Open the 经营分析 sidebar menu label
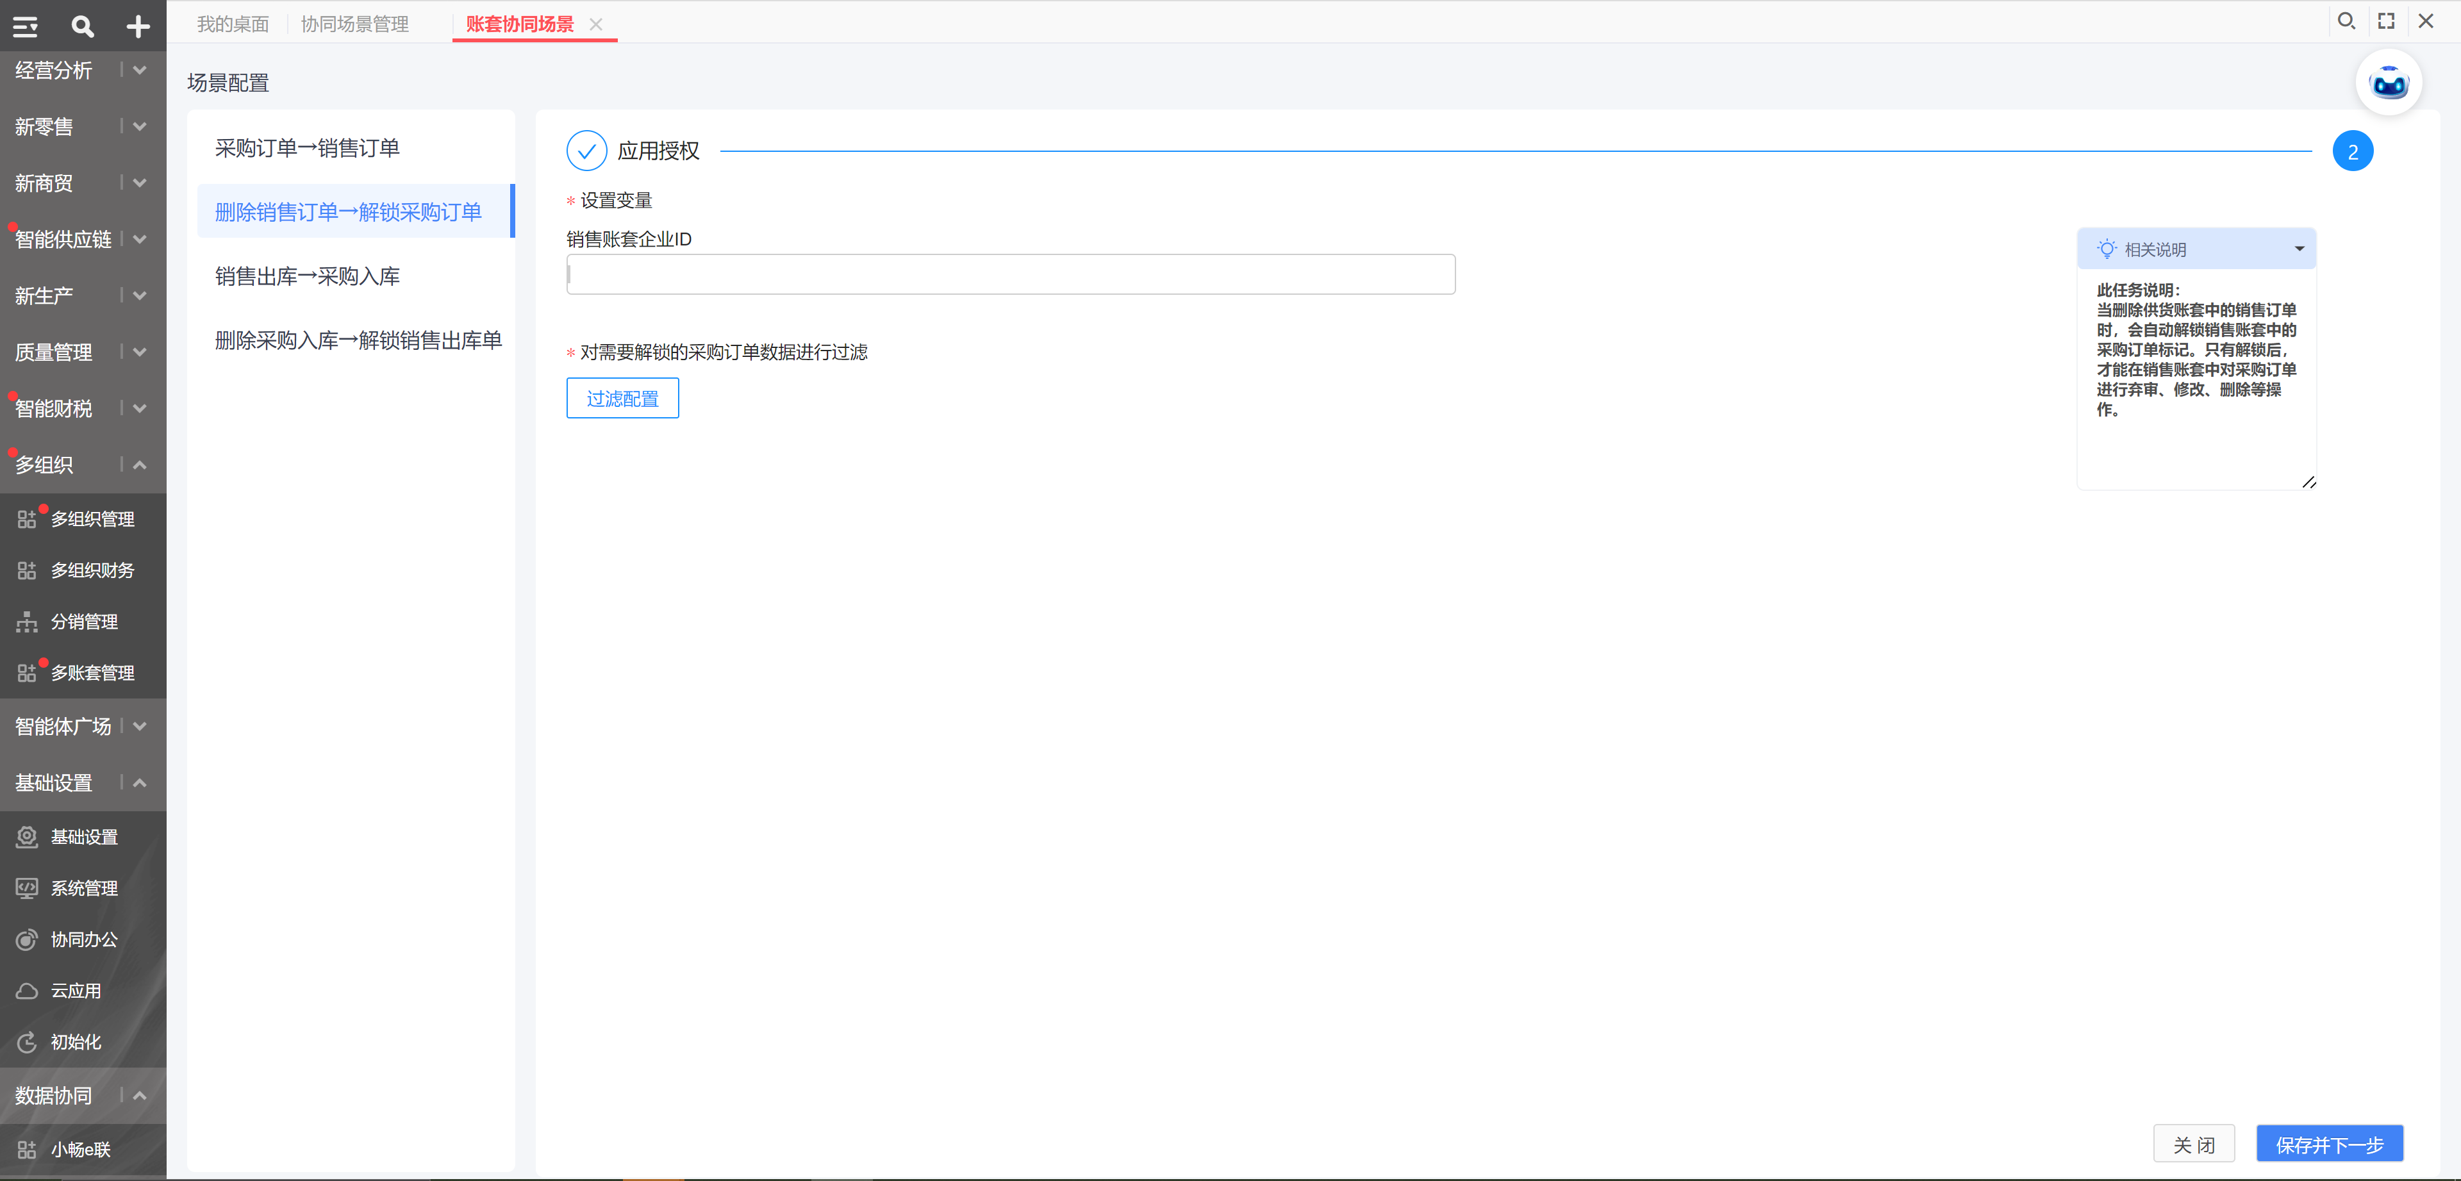 [x=53, y=70]
